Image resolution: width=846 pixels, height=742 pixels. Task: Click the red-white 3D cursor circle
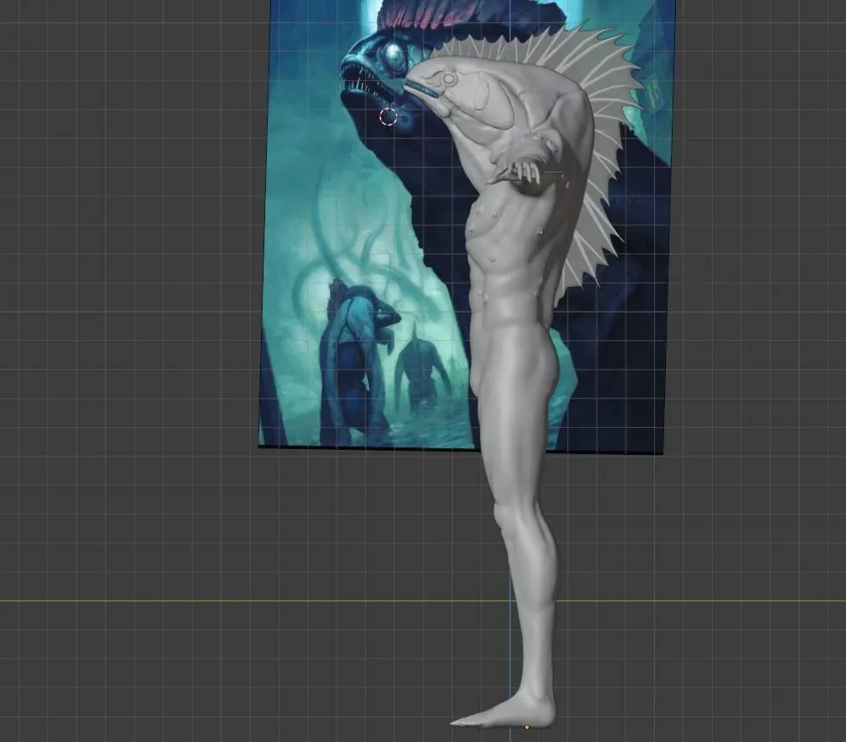pos(388,116)
